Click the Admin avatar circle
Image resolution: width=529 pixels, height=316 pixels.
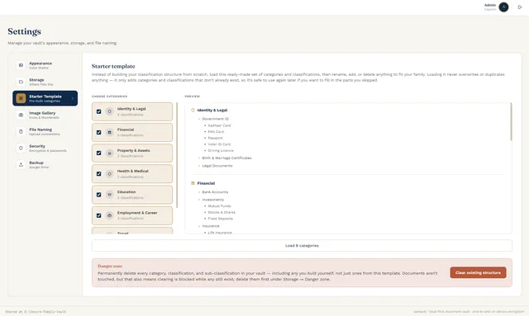point(503,7)
